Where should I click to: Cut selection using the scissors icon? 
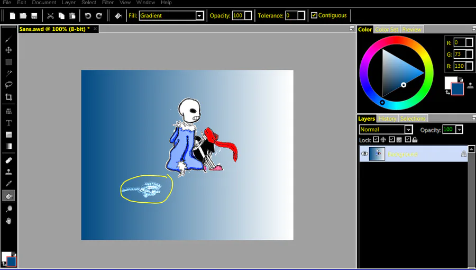(50, 16)
